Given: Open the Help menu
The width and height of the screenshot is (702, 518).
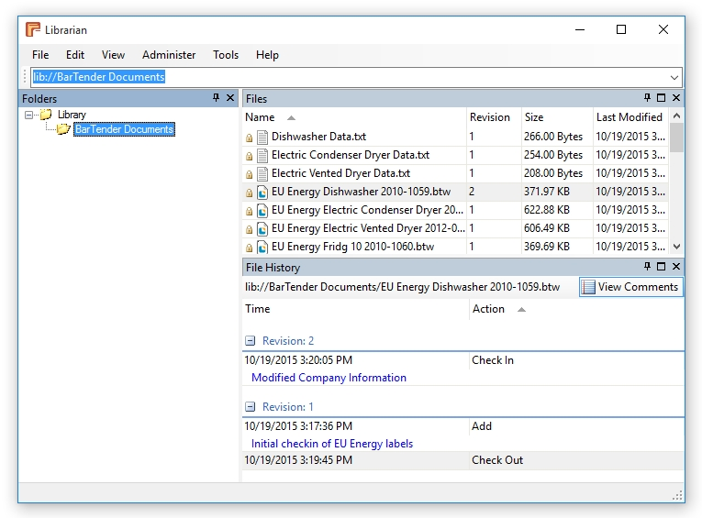Looking at the screenshot, I should click(267, 55).
